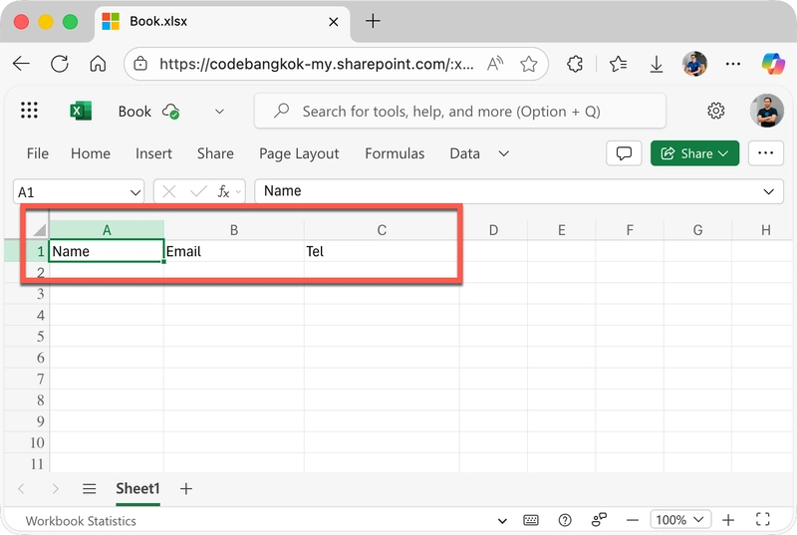
Task: Open the 100% zoom level dropdown
Action: click(682, 520)
